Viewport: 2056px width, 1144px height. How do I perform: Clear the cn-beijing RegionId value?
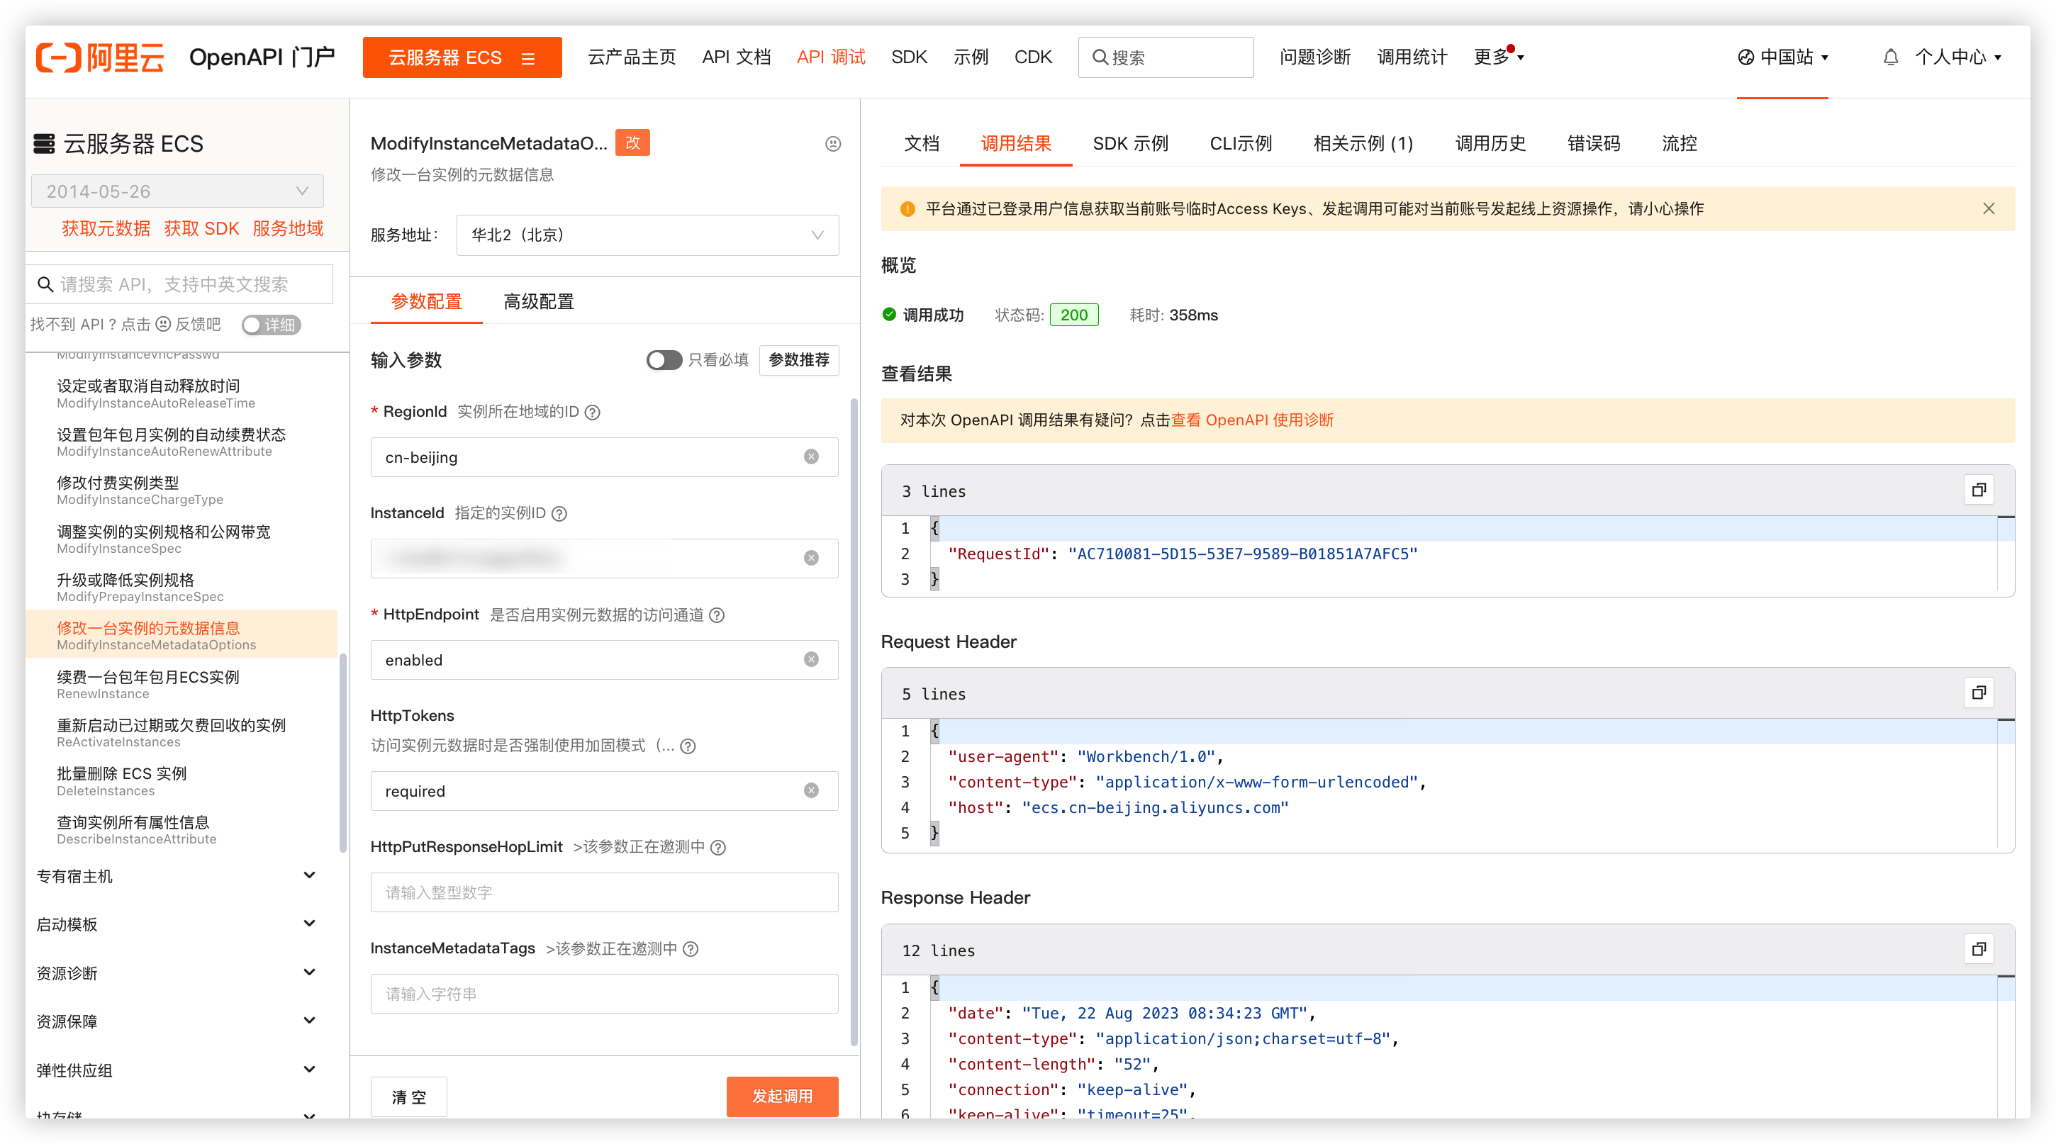coord(811,457)
